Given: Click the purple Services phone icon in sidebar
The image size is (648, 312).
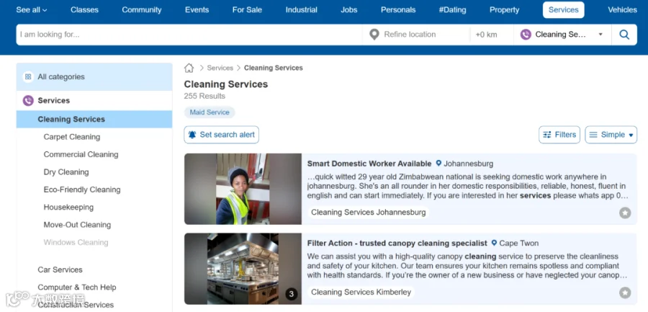Looking at the screenshot, I should tap(28, 101).
